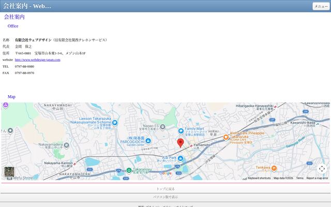Click the red location pin on map
The image size is (331, 207).
coord(180,143)
